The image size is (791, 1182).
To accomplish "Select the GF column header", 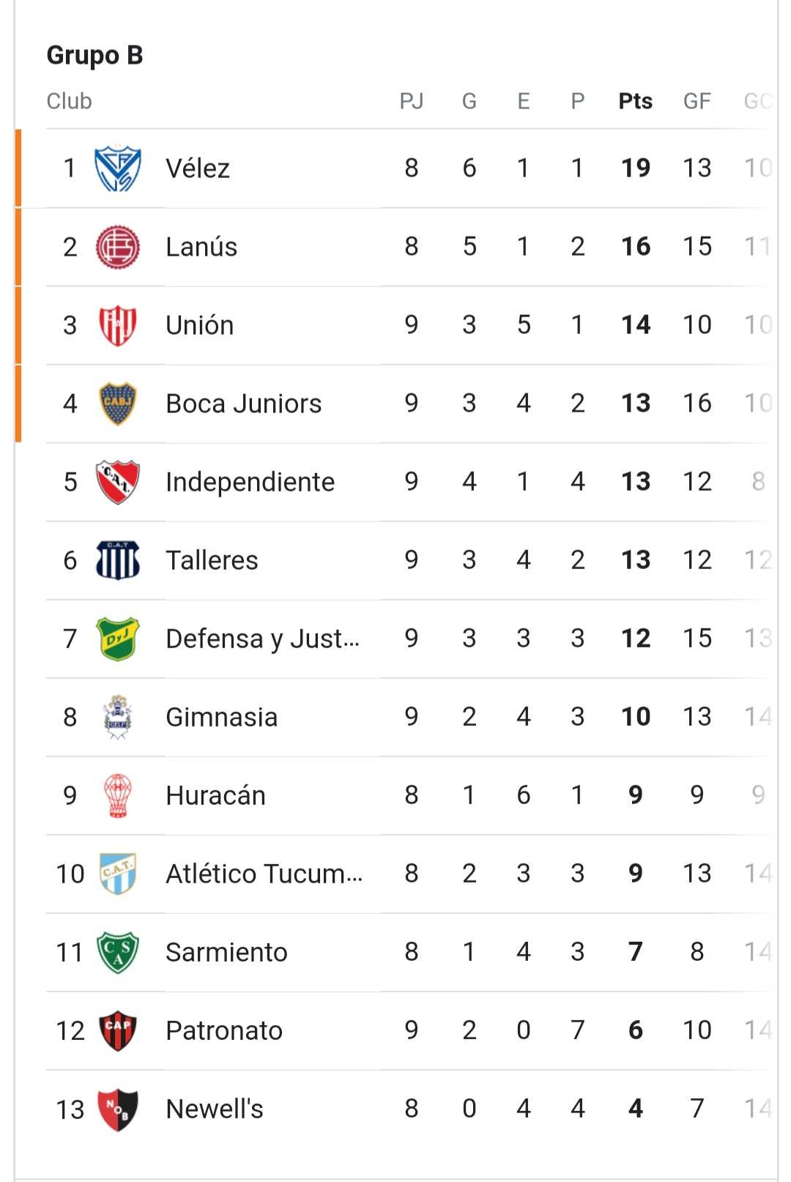I will tap(697, 101).
